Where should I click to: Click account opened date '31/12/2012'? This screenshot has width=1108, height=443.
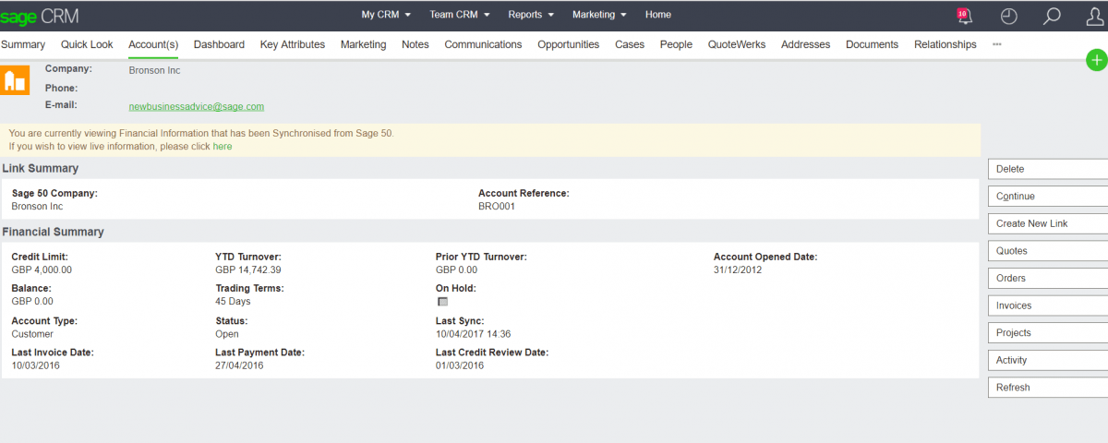click(x=738, y=270)
